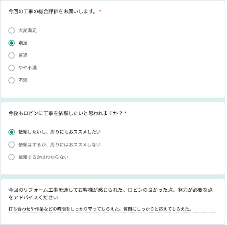Choose the 満足 radio option
The image size is (227, 225).
11,43
